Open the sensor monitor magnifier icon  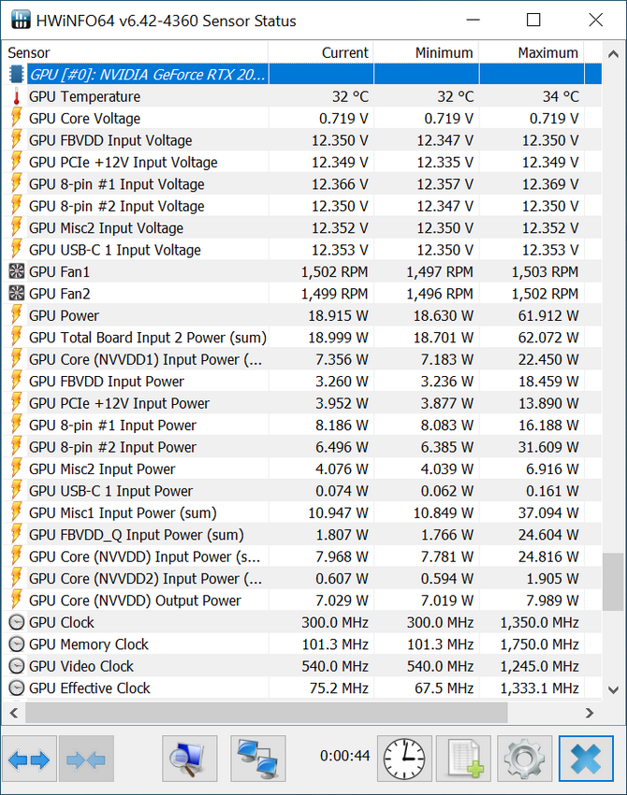point(190,759)
